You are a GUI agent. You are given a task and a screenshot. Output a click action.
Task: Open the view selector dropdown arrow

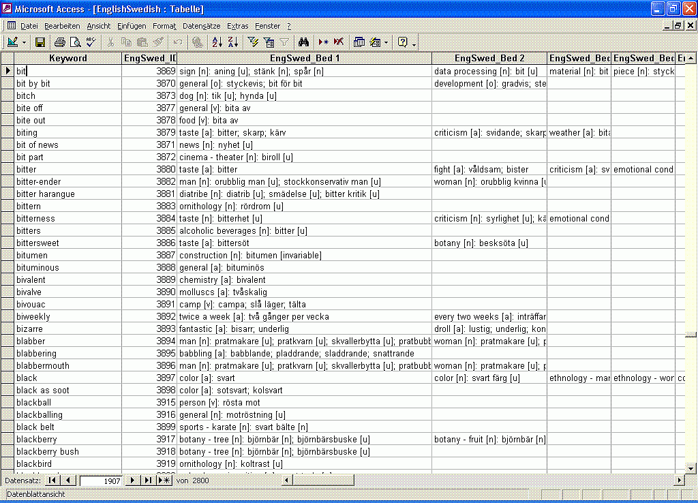click(x=24, y=43)
